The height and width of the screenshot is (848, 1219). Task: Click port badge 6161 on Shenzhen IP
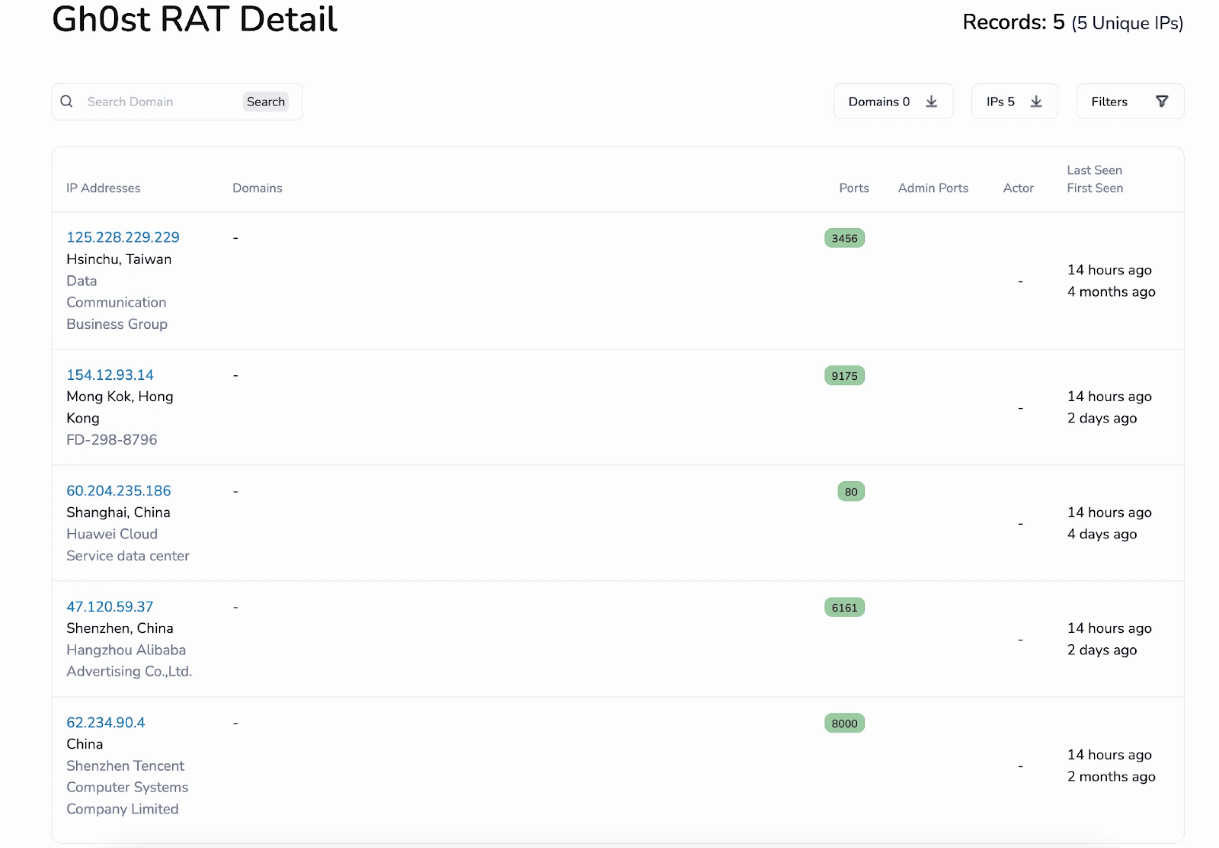pos(844,606)
